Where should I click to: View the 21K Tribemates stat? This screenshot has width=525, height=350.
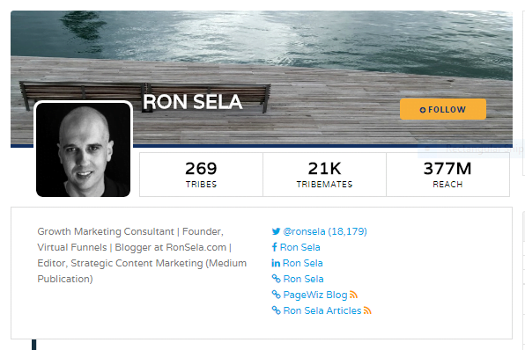coord(324,174)
